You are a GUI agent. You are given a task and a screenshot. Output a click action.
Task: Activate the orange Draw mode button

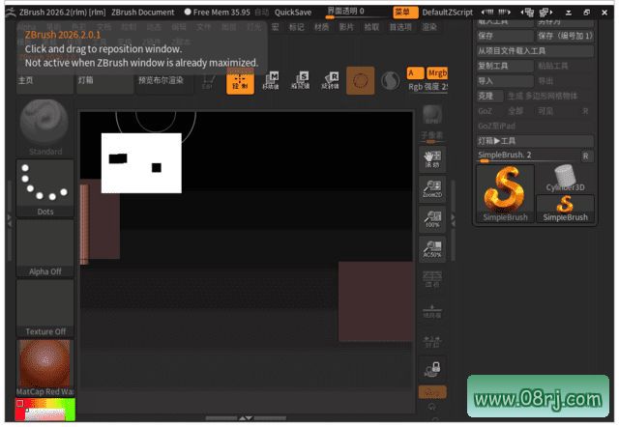pyautogui.click(x=240, y=81)
